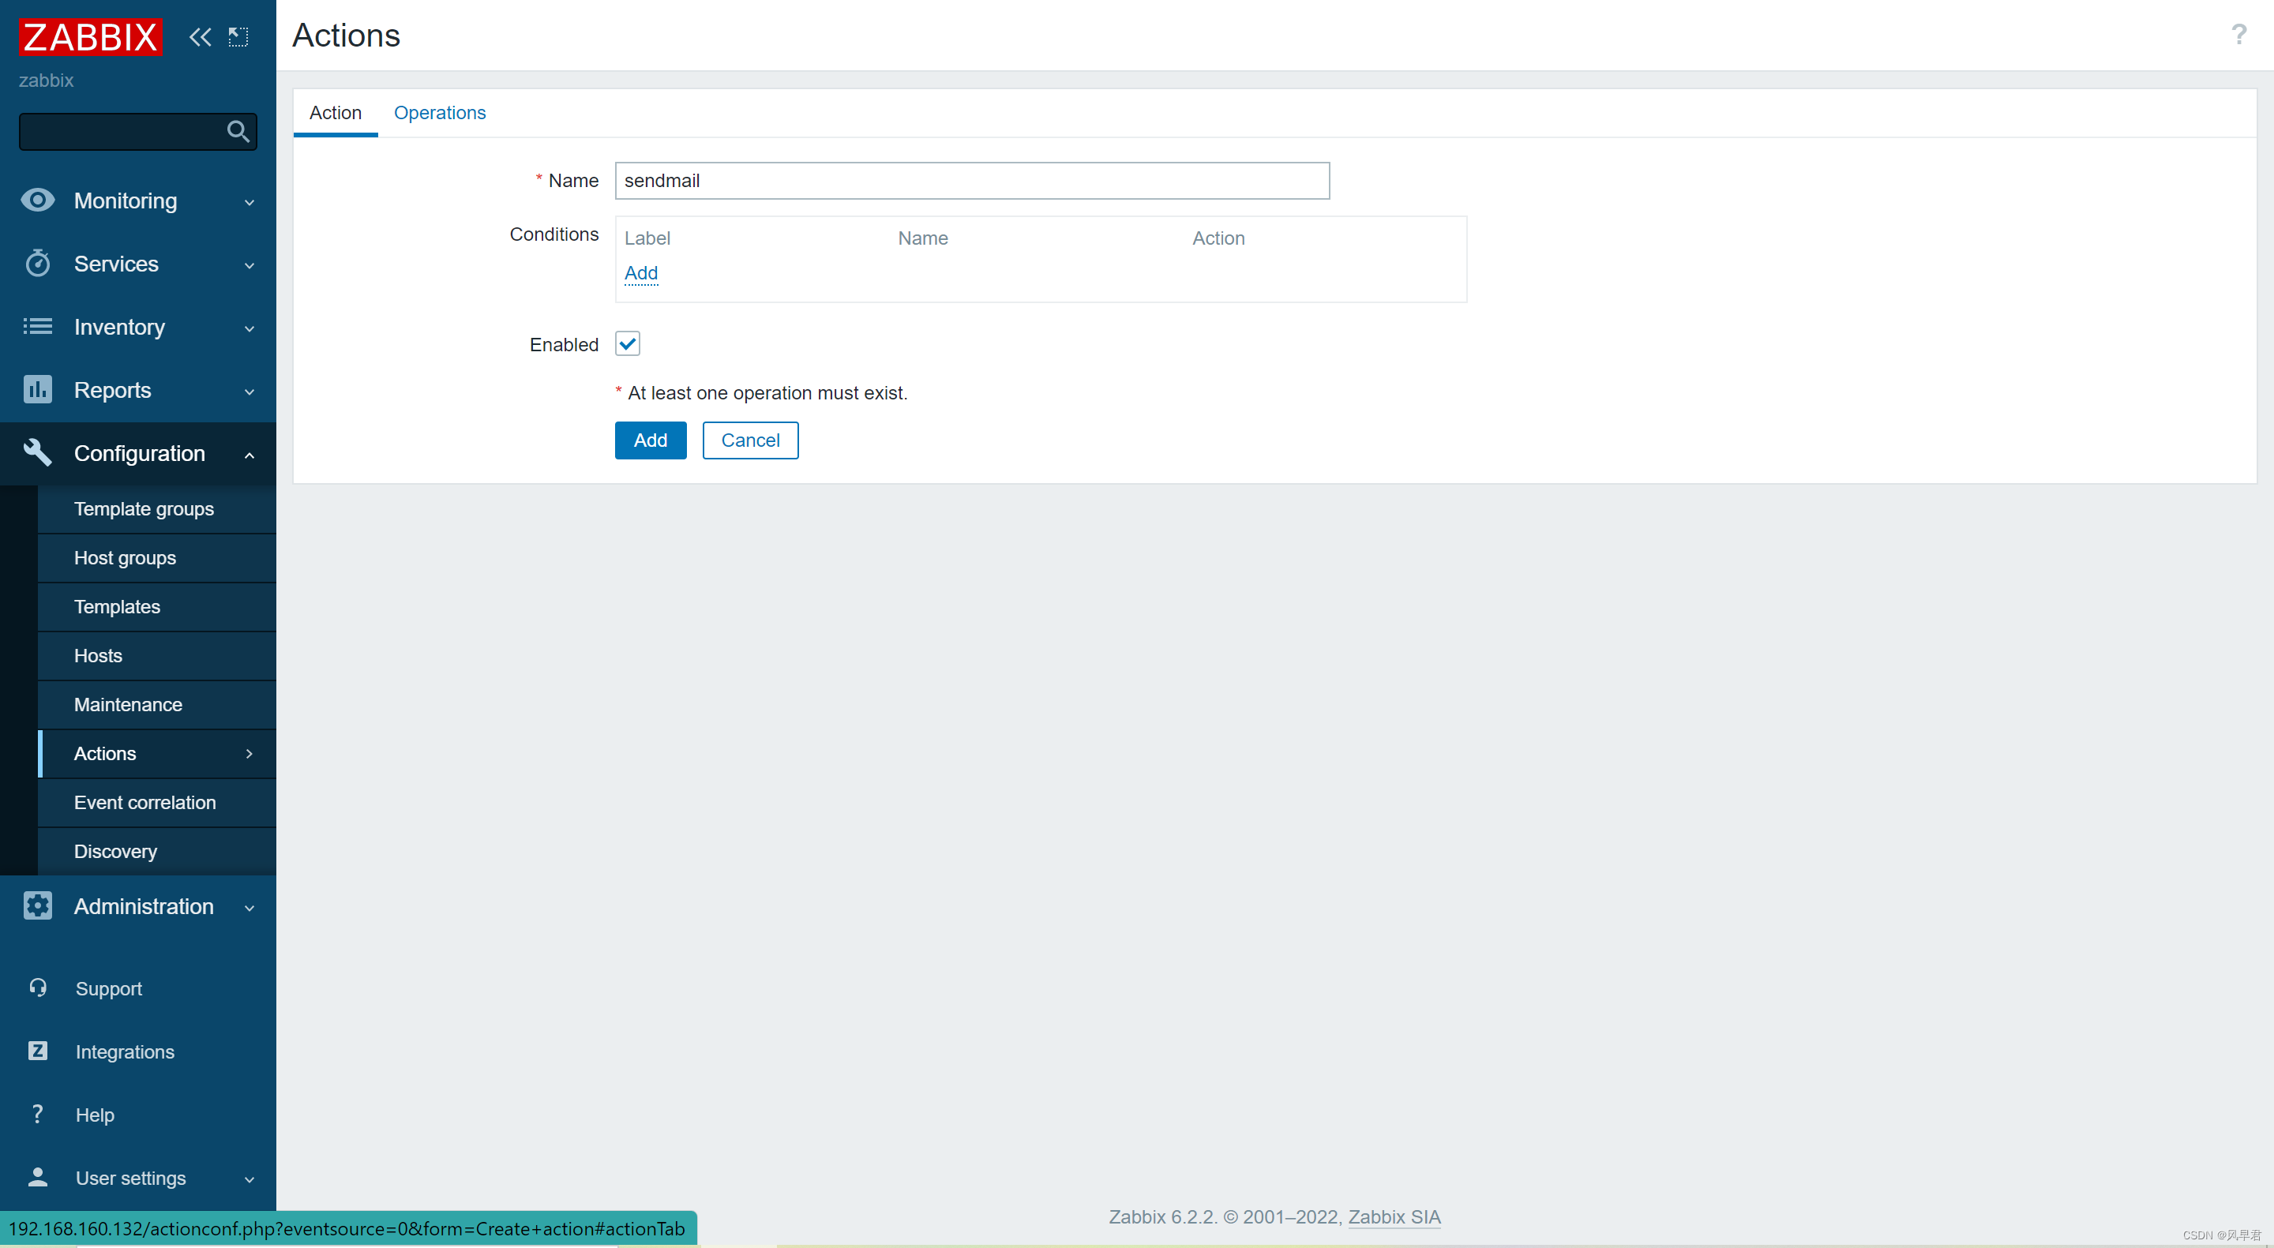Click the Add button to save action
The image size is (2274, 1248).
click(650, 440)
